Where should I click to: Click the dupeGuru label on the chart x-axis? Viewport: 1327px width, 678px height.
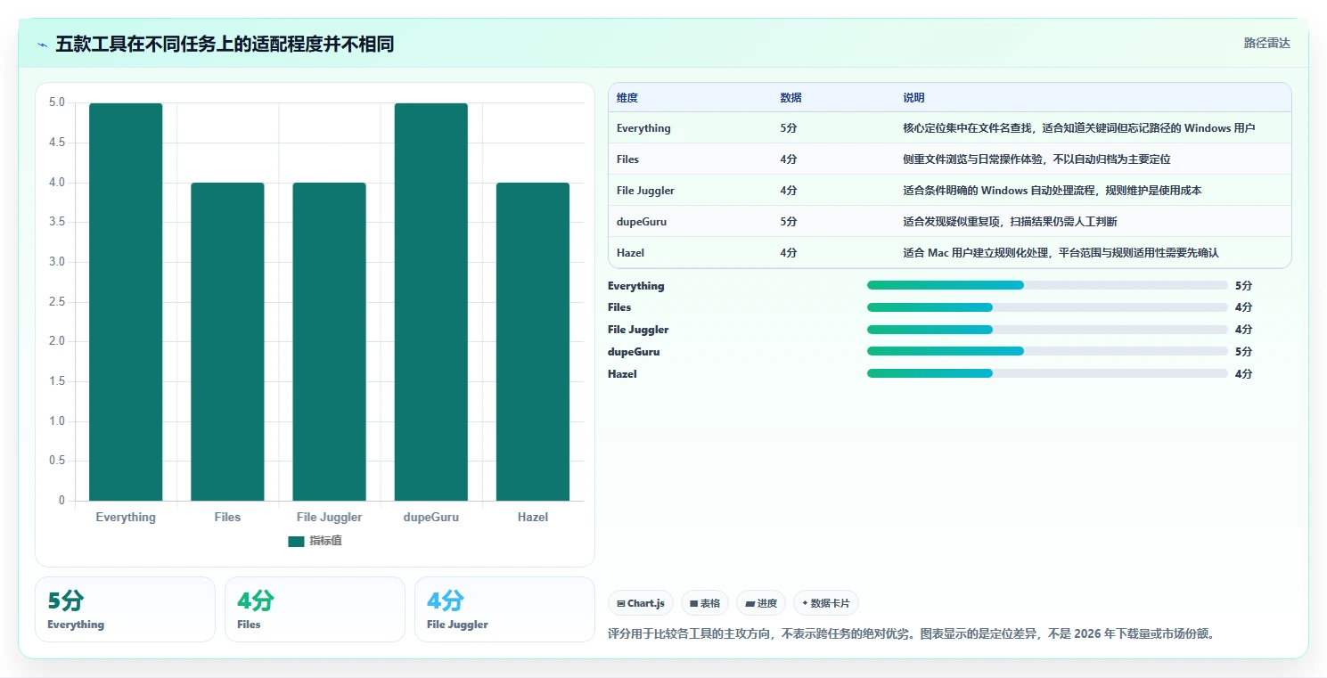pos(430,517)
